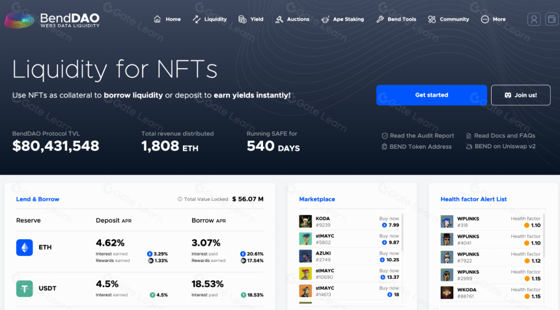Click the USDT borrow APR 18.53% heading
This screenshot has width=560, height=310.
tap(208, 284)
